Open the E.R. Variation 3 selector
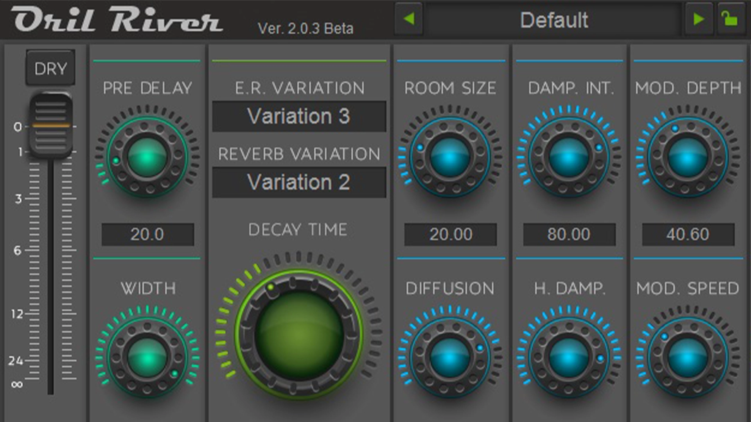 click(x=299, y=116)
